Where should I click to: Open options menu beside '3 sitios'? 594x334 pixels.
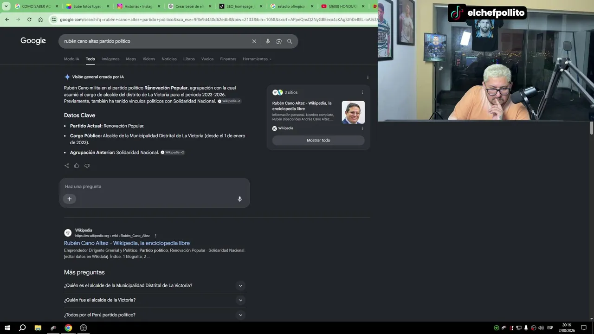(362, 92)
